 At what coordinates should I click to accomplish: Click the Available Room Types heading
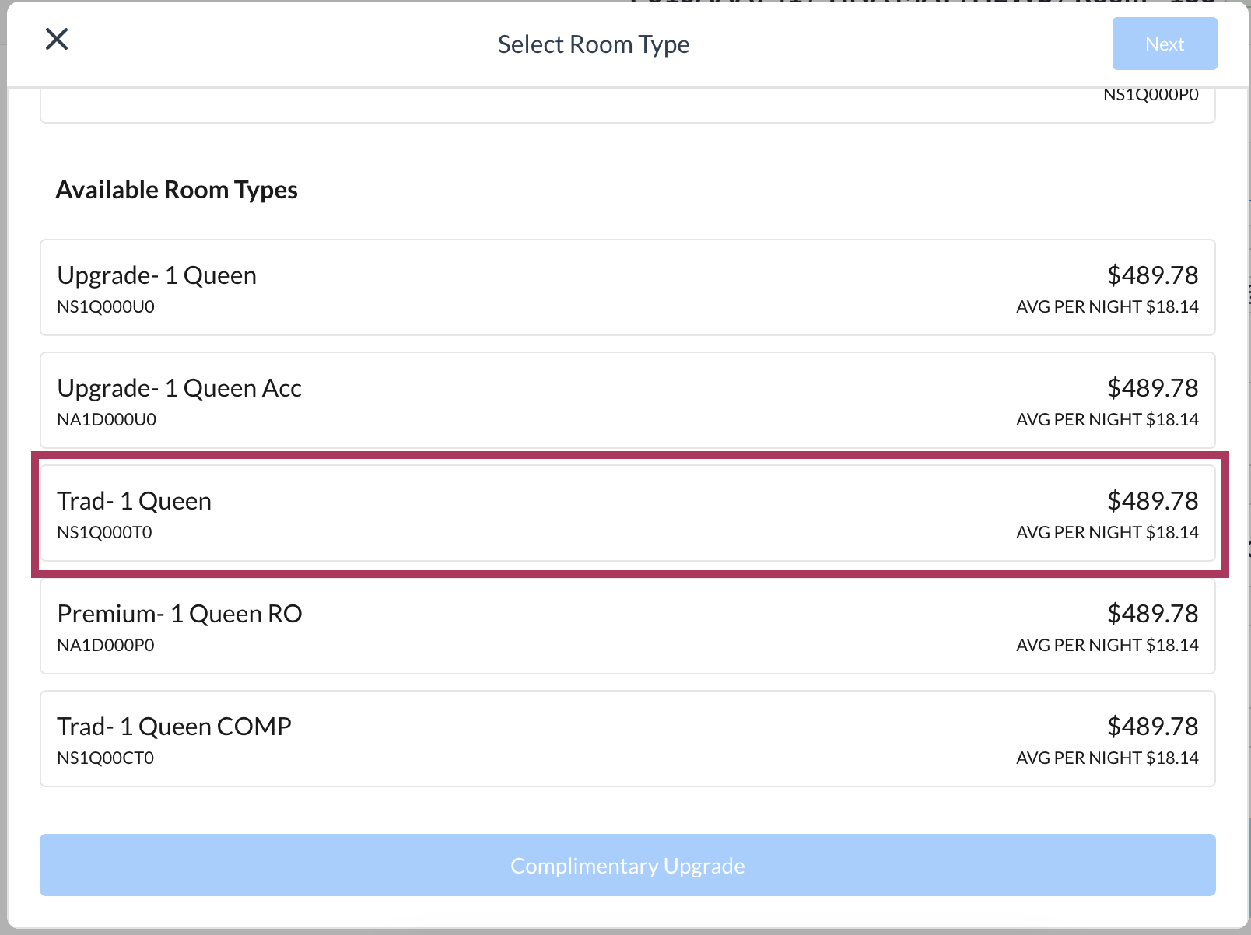(x=177, y=190)
